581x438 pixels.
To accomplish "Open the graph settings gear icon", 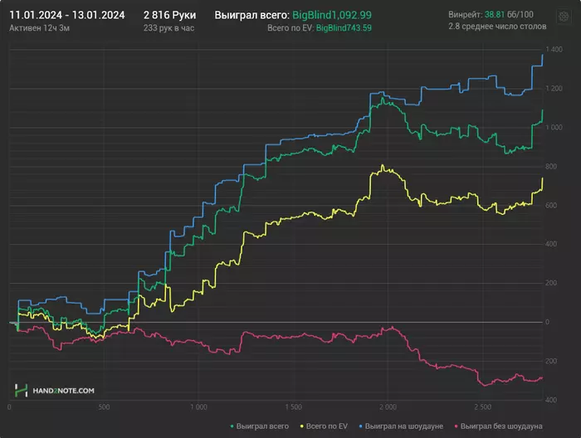I will 564,17.
